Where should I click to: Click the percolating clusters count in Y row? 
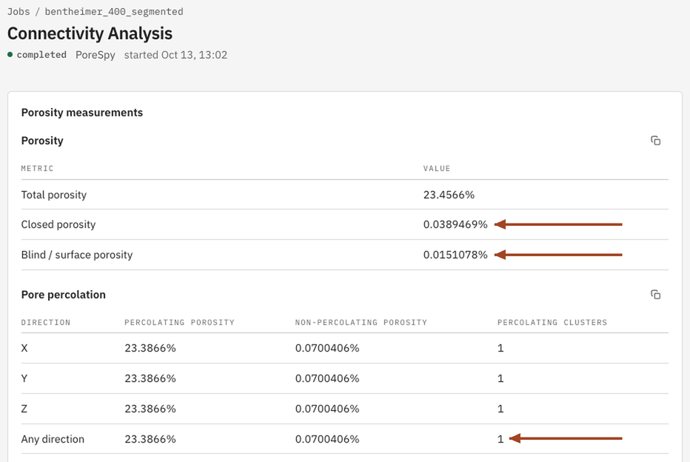pos(500,378)
